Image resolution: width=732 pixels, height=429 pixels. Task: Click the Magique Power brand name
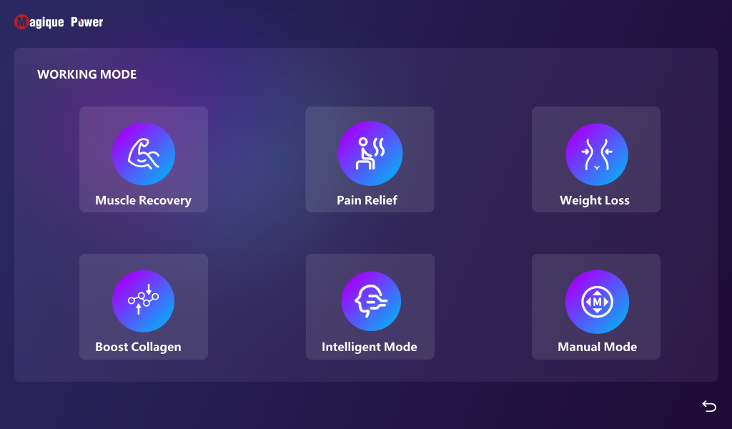click(59, 22)
